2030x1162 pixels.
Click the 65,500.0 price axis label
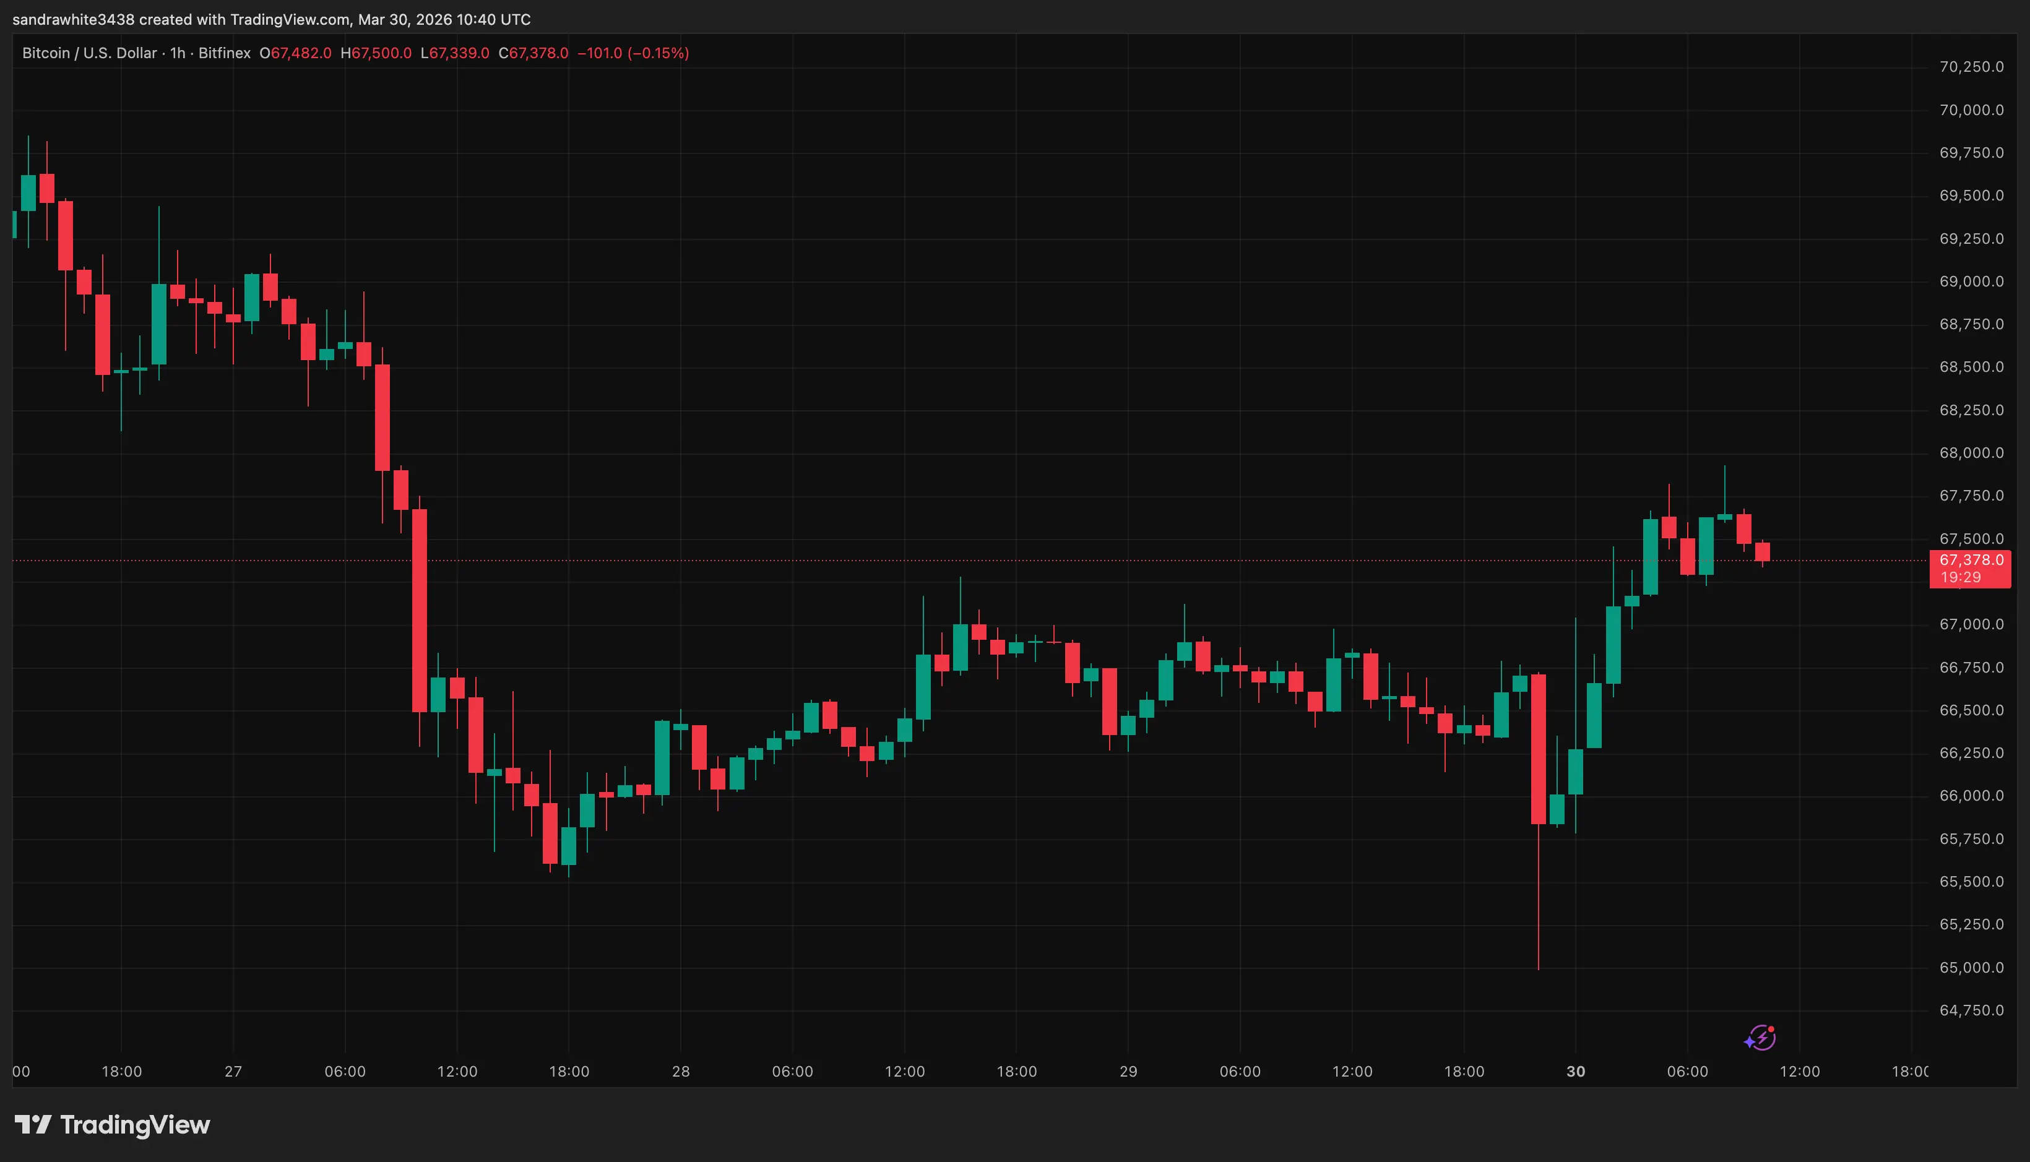pos(1971,882)
